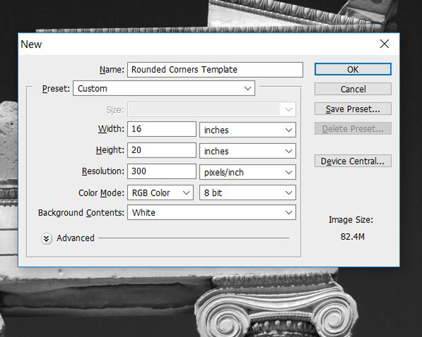Open the disabled Size dropdown
Viewport: 422px width, 337px height.
(x=212, y=110)
